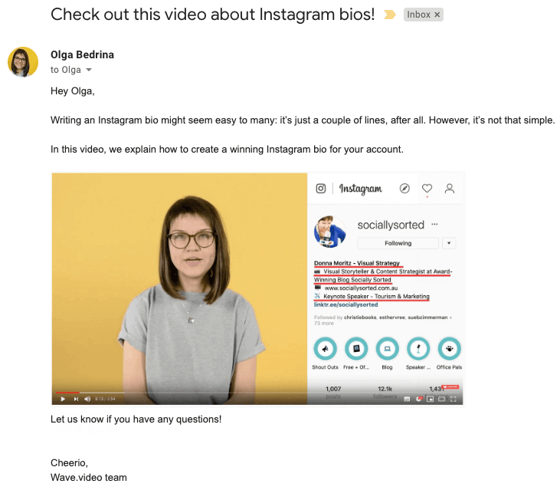Expand recipient details next to 'to Olga'

[x=89, y=70]
